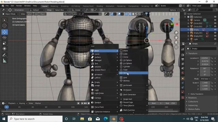This screenshot has height=122, width=218.
Task: Activate the Rotate tool
Action: (x=4, y=38)
